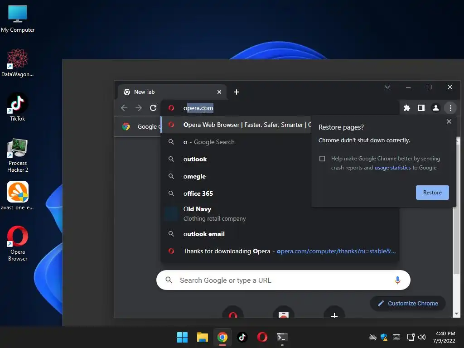Screen dimensions: 464x348
Task: Open the volume tray icon
Action: [x=422, y=337]
